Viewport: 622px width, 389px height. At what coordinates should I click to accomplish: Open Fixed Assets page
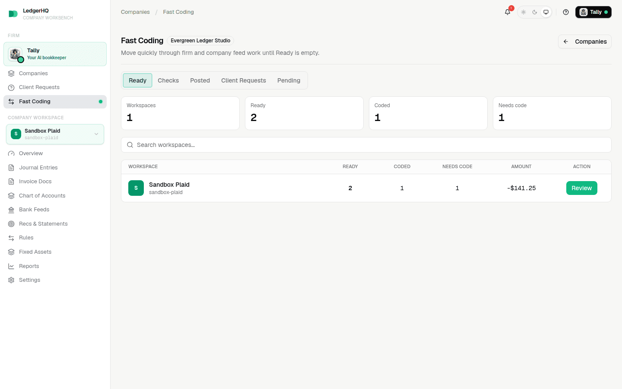point(55,252)
